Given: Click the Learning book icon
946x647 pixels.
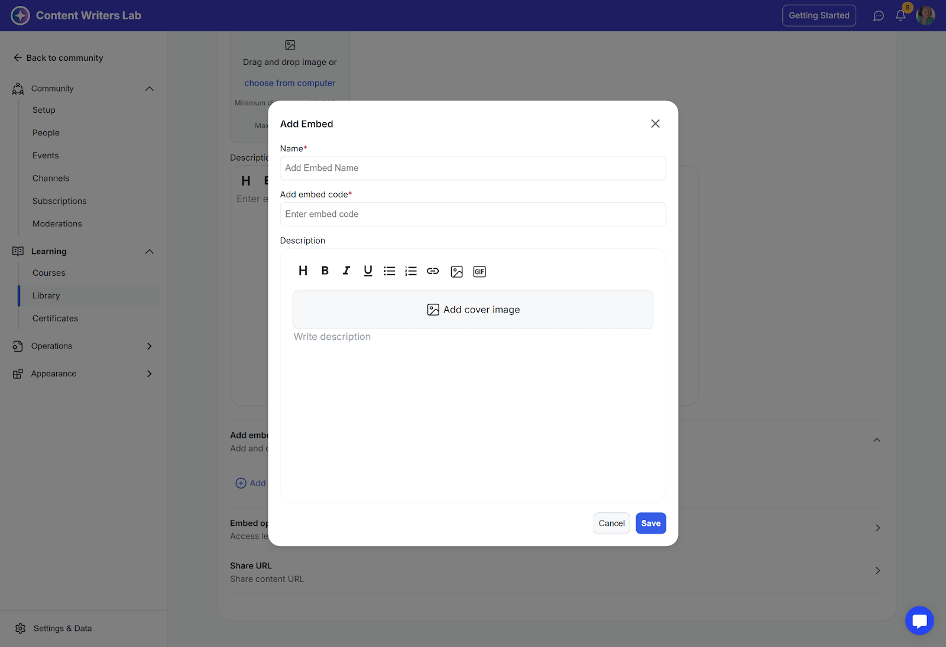Looking at the screenshot, I should tap(18, 251).
